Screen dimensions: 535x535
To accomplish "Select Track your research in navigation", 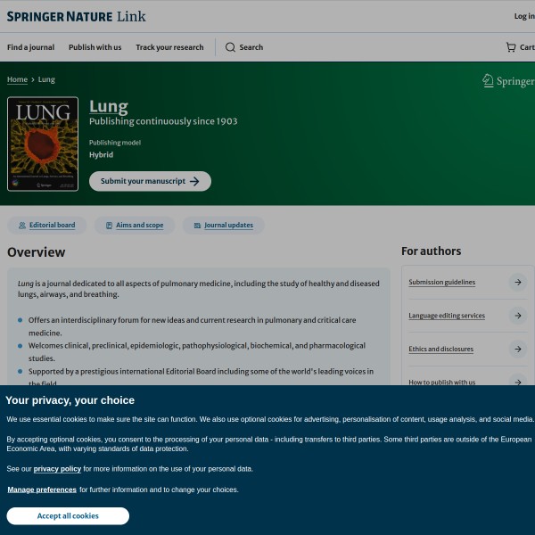I will click(169, 47).
